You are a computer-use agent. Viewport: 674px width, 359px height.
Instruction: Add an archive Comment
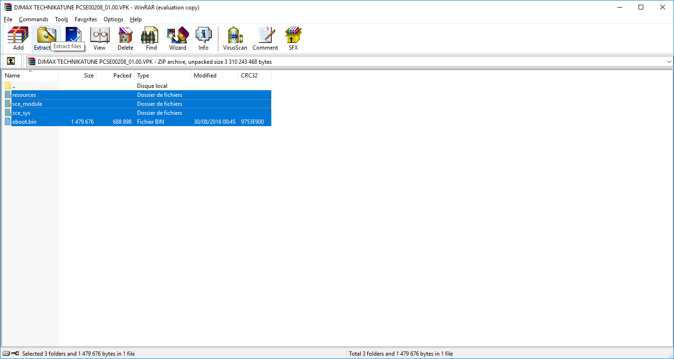[265, 38]
